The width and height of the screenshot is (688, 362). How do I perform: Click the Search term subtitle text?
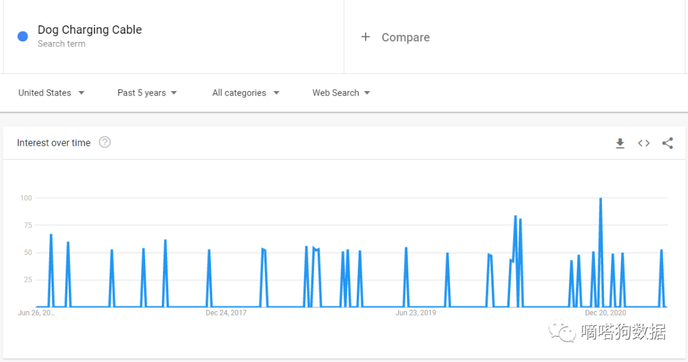61,44
